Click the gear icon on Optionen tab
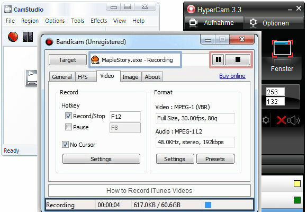307x212 pixels. pyautogui.click(x=253, y=23)
